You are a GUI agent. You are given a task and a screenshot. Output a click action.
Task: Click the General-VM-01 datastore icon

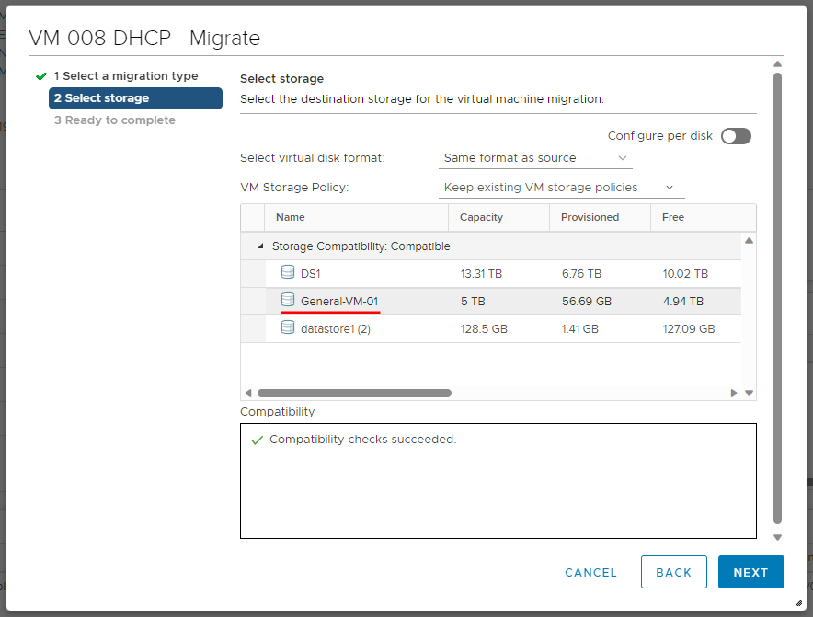[288, 299]
